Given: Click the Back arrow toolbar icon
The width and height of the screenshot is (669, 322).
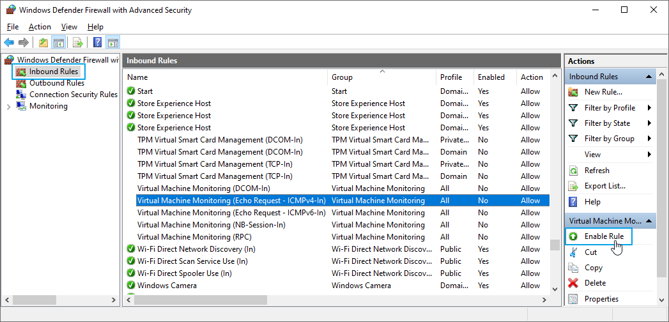Looking at the screenshot, I should point(9,42).
